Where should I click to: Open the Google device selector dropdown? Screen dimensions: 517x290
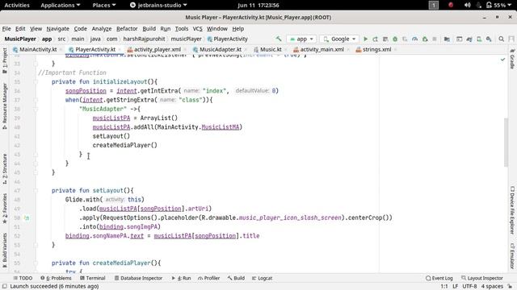pos(339,39)
